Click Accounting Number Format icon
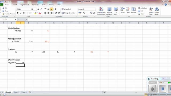 coord(80,13)
